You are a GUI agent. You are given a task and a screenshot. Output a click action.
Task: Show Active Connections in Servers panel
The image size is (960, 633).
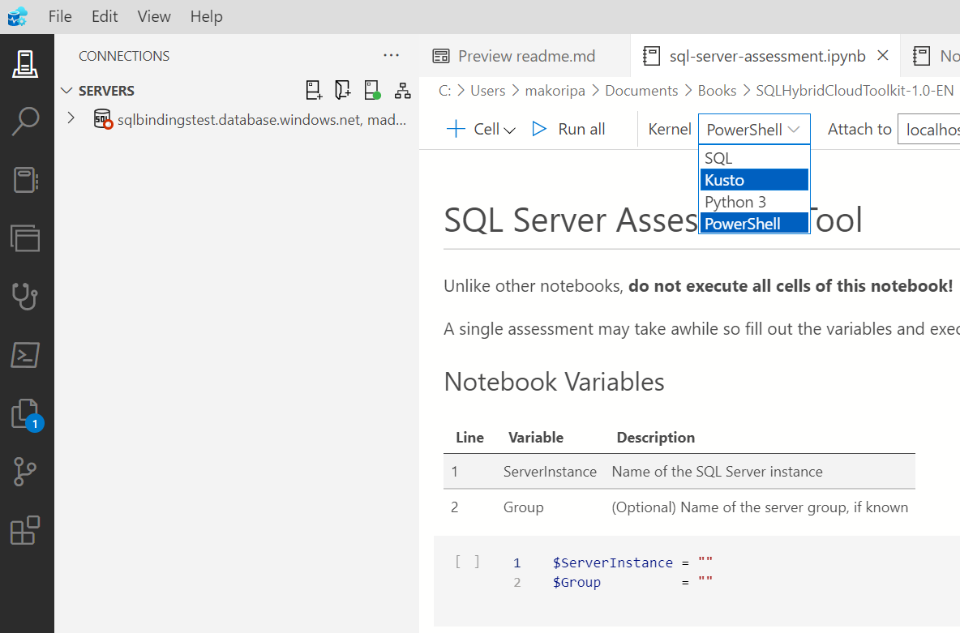click(x=372, y=90)
